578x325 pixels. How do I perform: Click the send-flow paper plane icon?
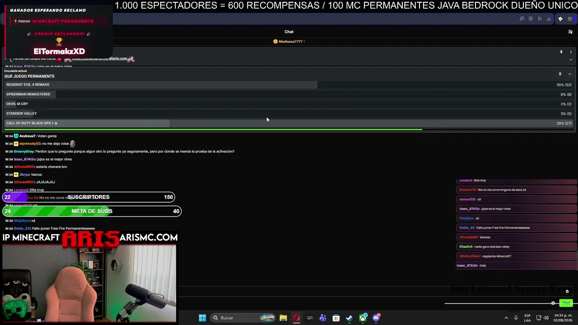pos(540,19)
